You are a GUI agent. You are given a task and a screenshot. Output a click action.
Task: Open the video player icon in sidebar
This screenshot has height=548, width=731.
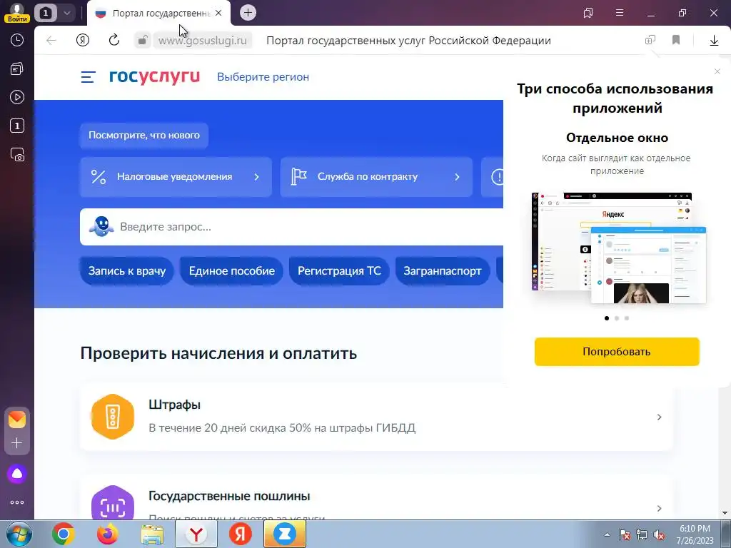[17, 97]
